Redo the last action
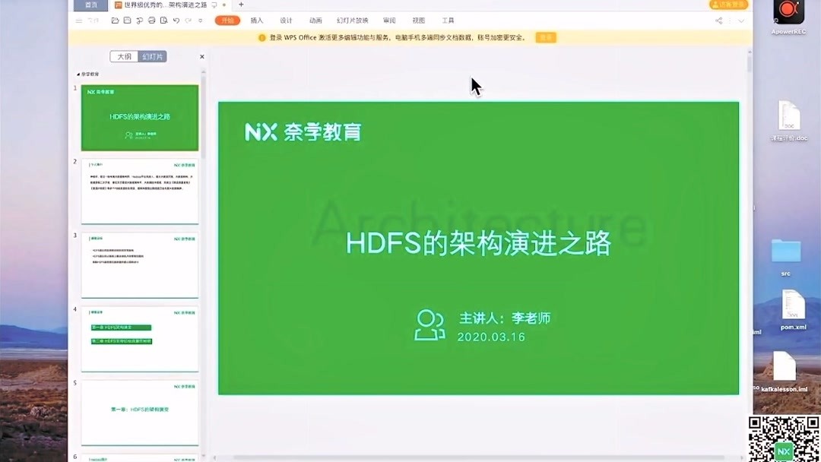The width and height of the screenshot is (821, 462). [189, 21]
